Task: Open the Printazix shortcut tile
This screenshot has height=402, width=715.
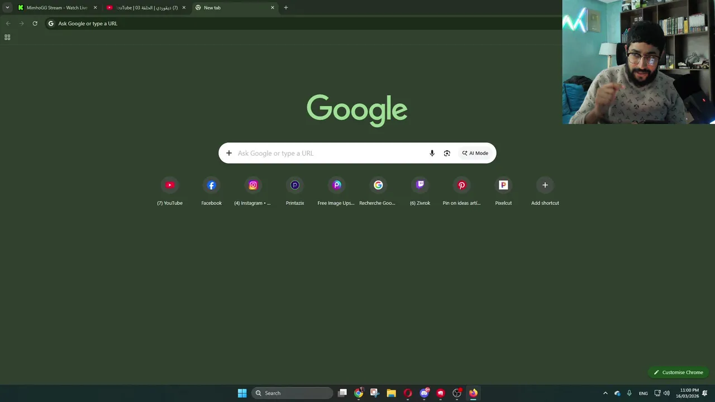Action: (x=295, y=192)
